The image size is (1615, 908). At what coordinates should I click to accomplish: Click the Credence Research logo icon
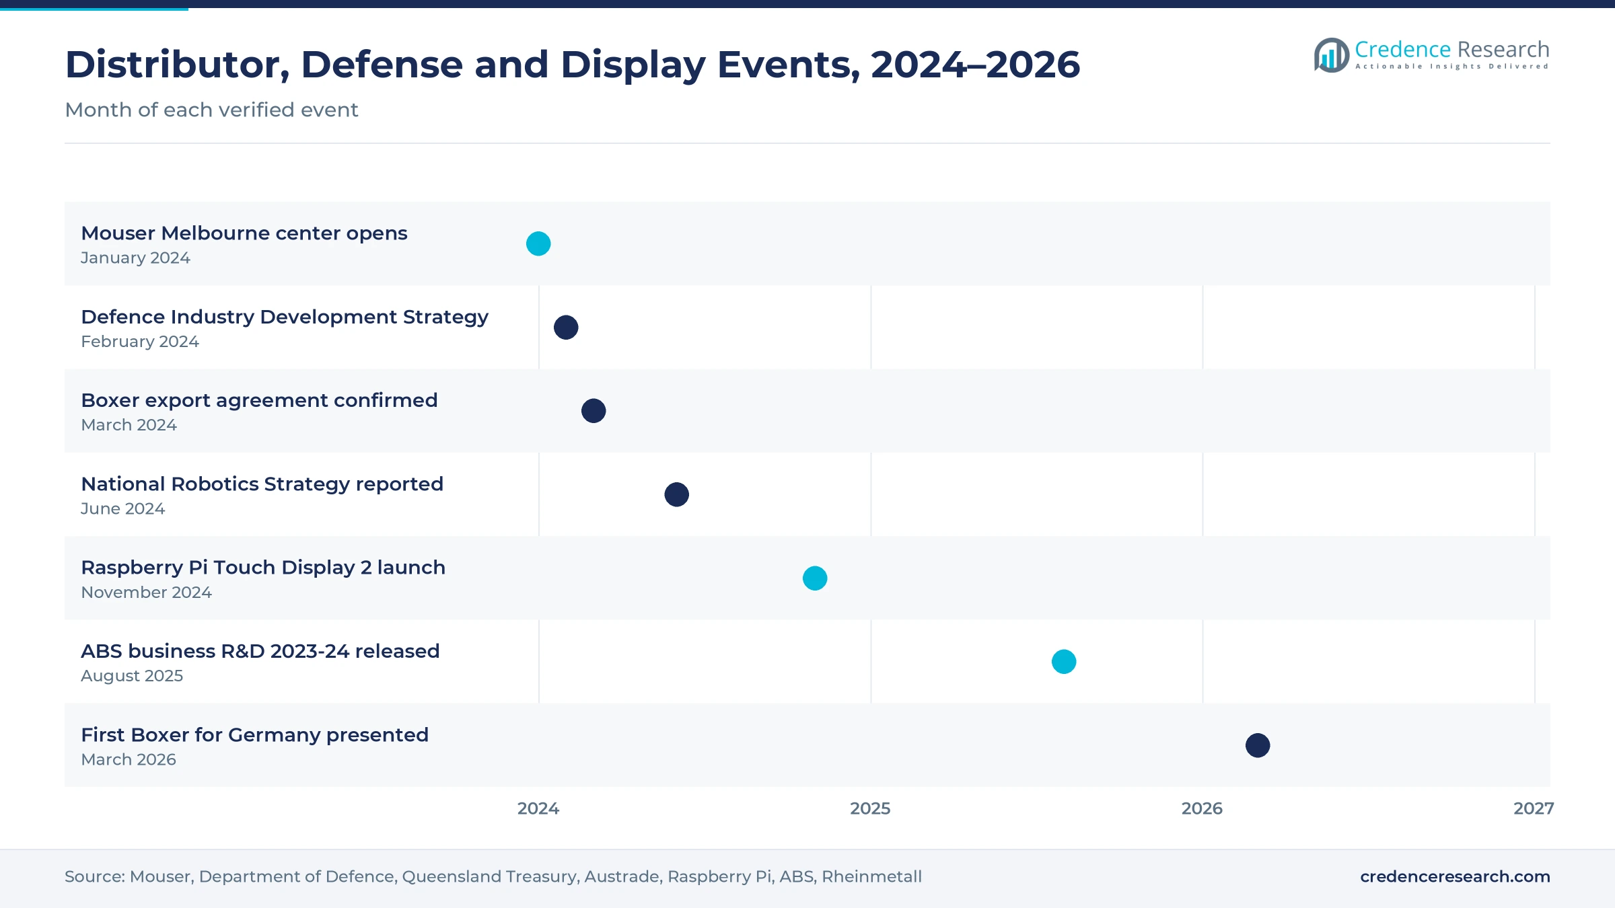click(1331, 55)
